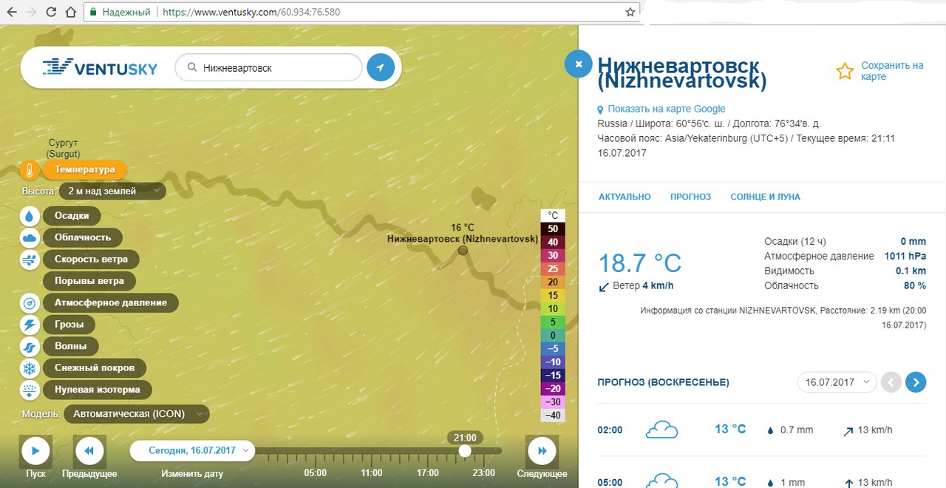
Task: Switch map to Осадки layer
Action: tap(72, 216)
